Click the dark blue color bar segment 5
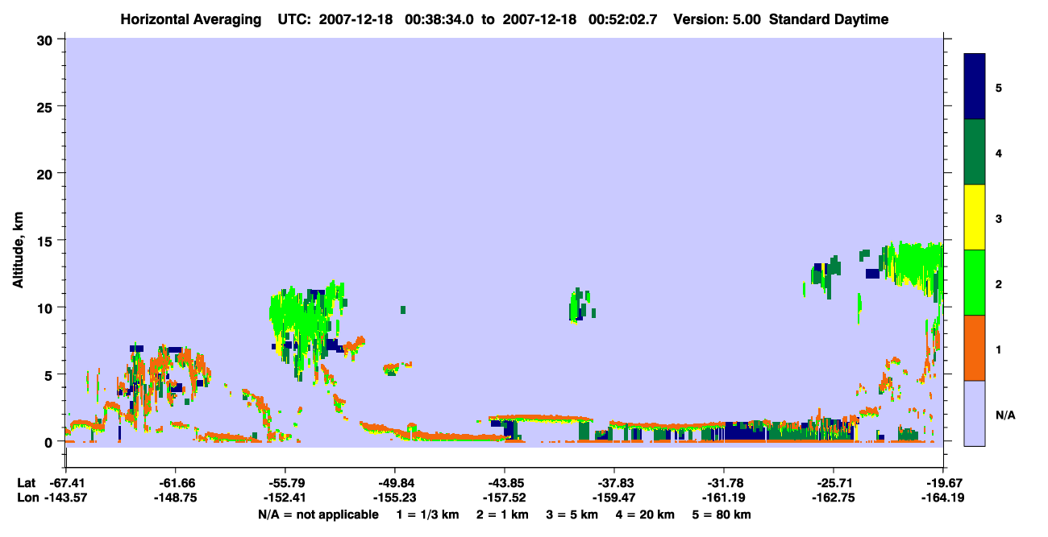Image resolution: width=1048 pixels, height=537 pixels. [975, 86]
